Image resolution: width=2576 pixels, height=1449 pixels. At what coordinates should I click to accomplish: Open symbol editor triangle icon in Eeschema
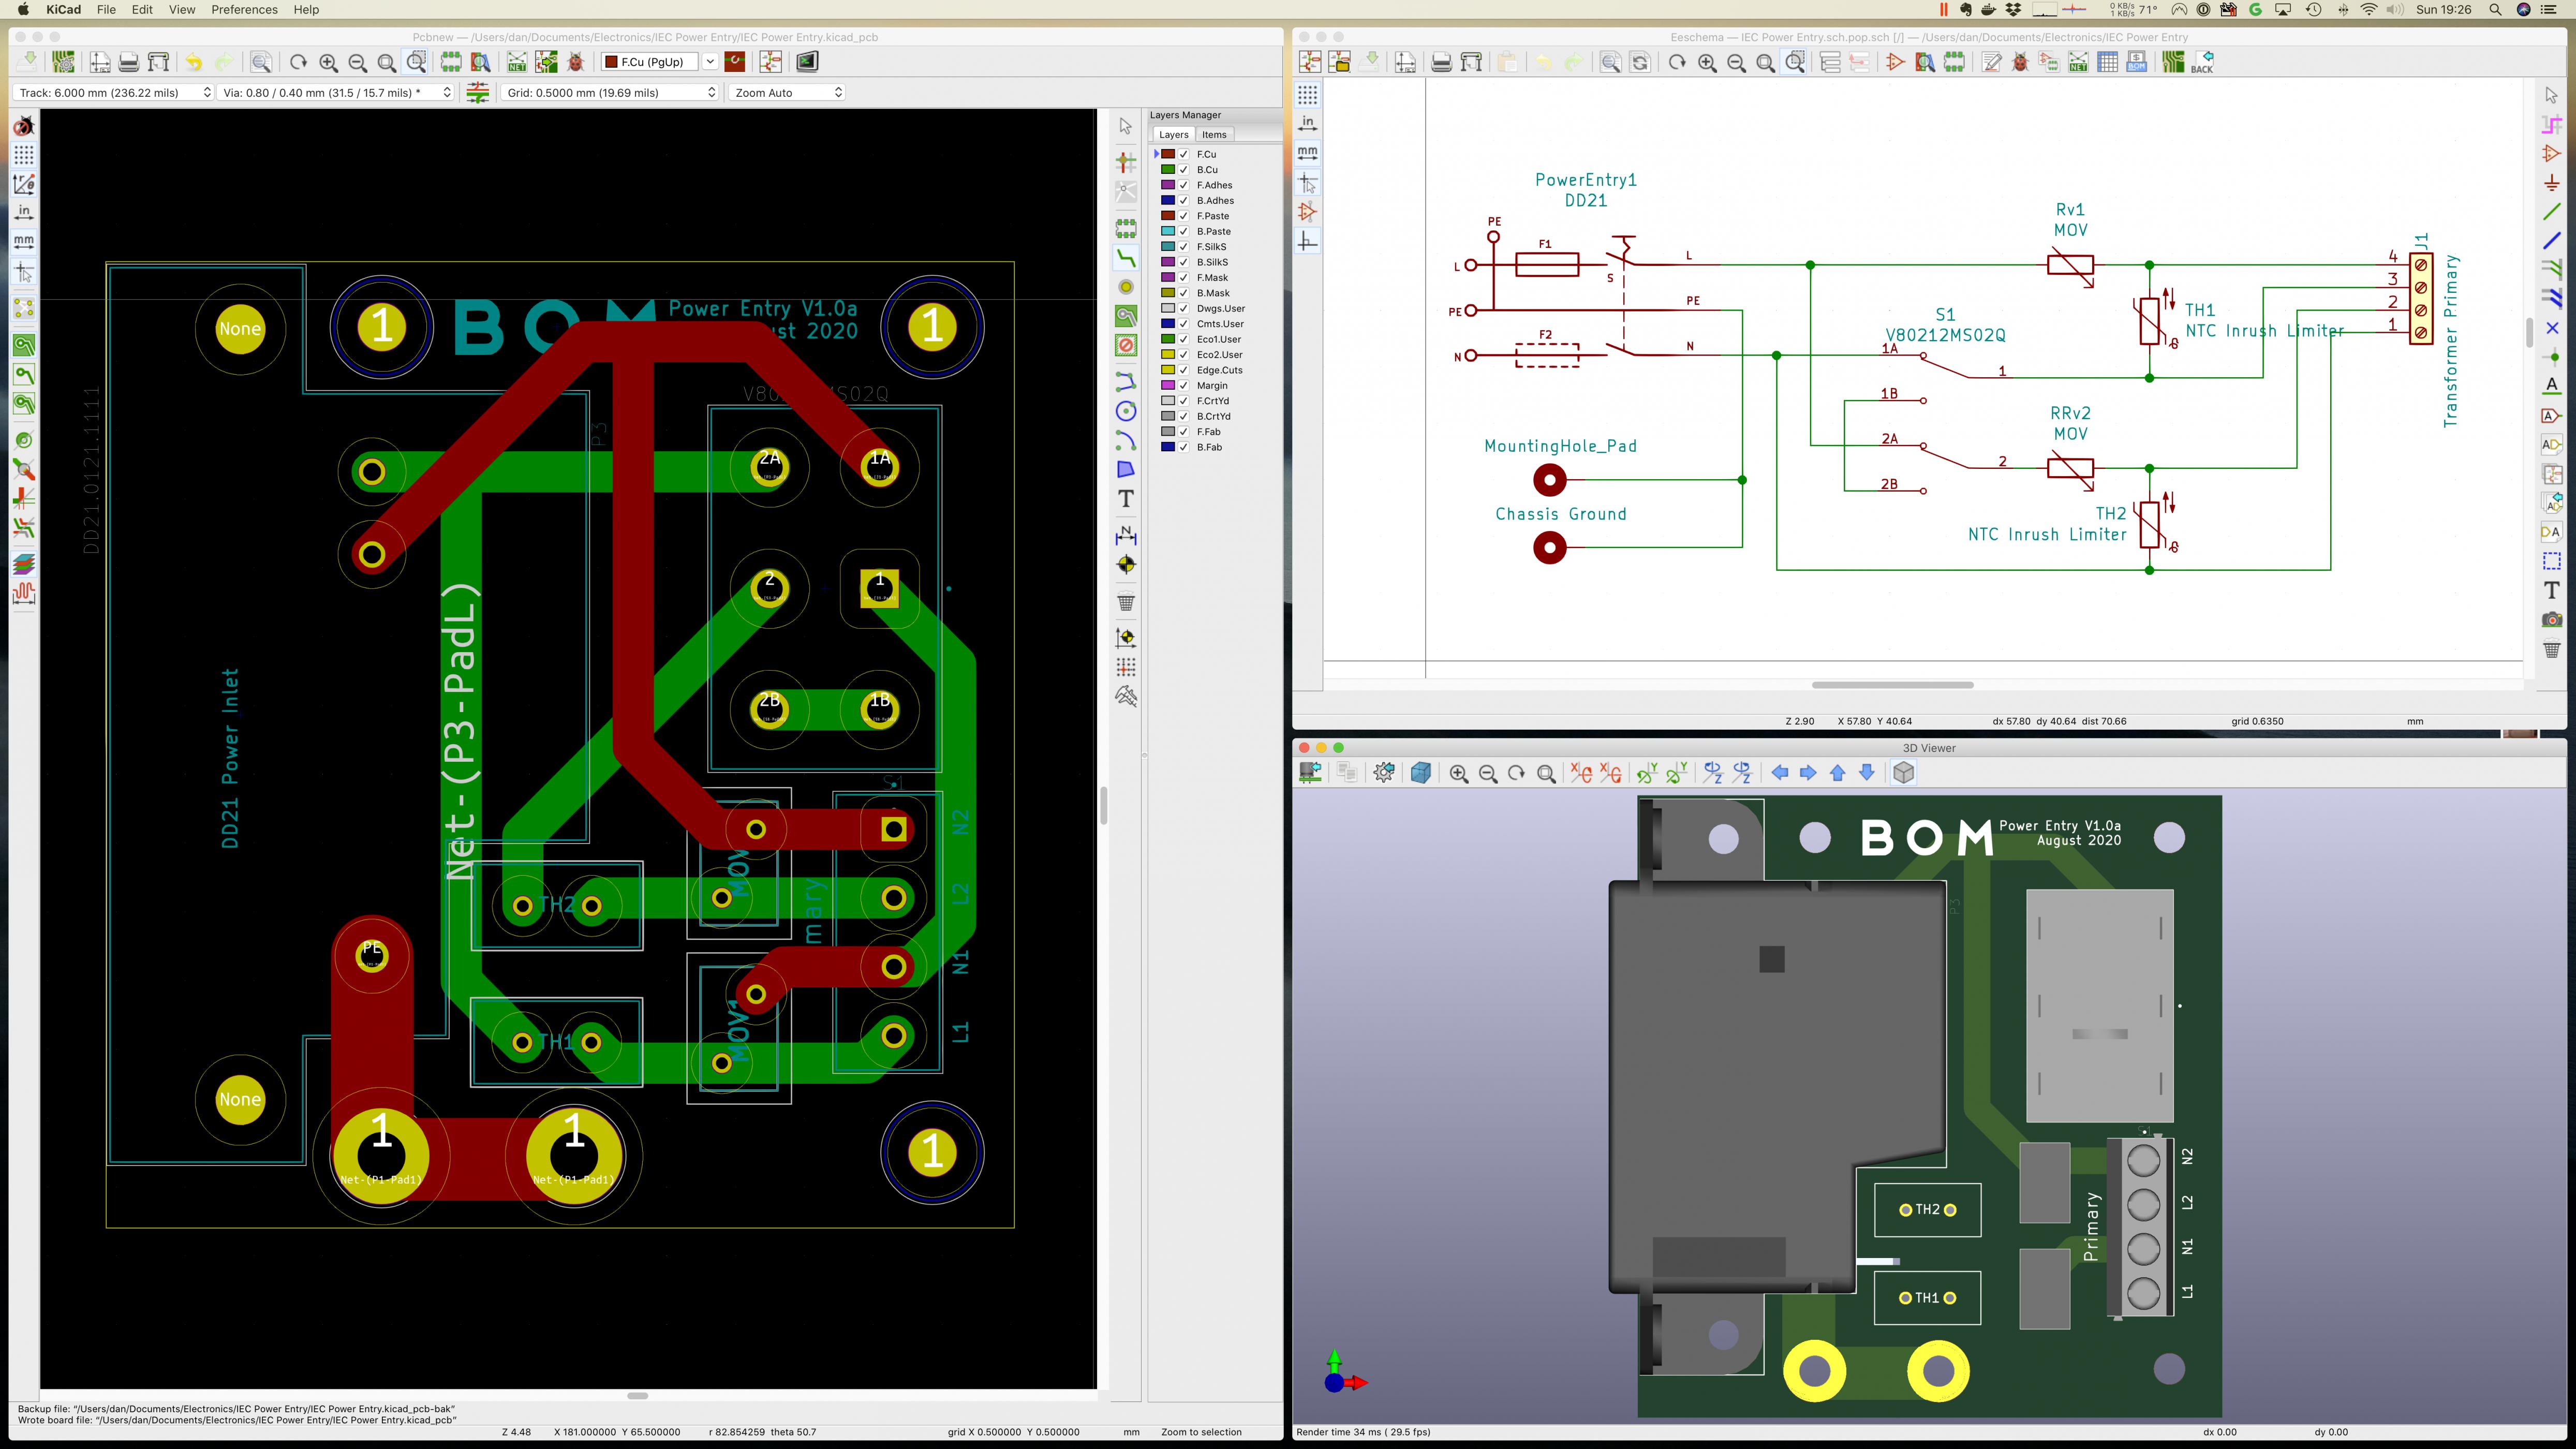[1895, 62]
